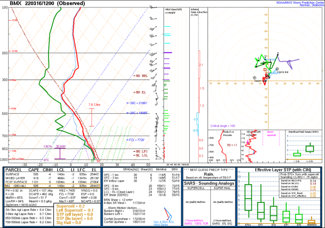The image size is (325, 228).
Task: Click the 'PW = 0.92 in' value
Action: click(x=14, y=191)
